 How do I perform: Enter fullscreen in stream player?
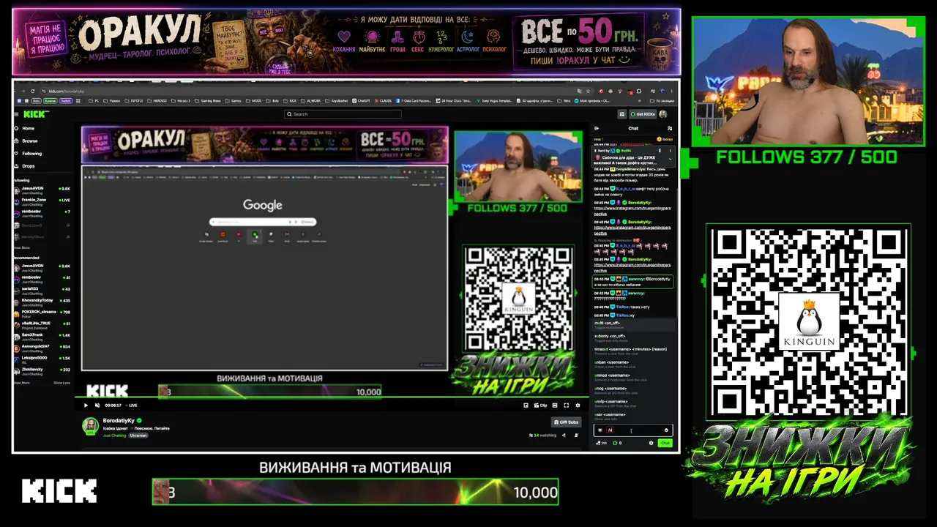point(566,405)
